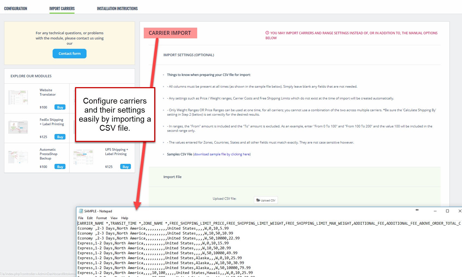
Task: Maximize the SAMPLE Notepad window
Action: coord(447,211)
